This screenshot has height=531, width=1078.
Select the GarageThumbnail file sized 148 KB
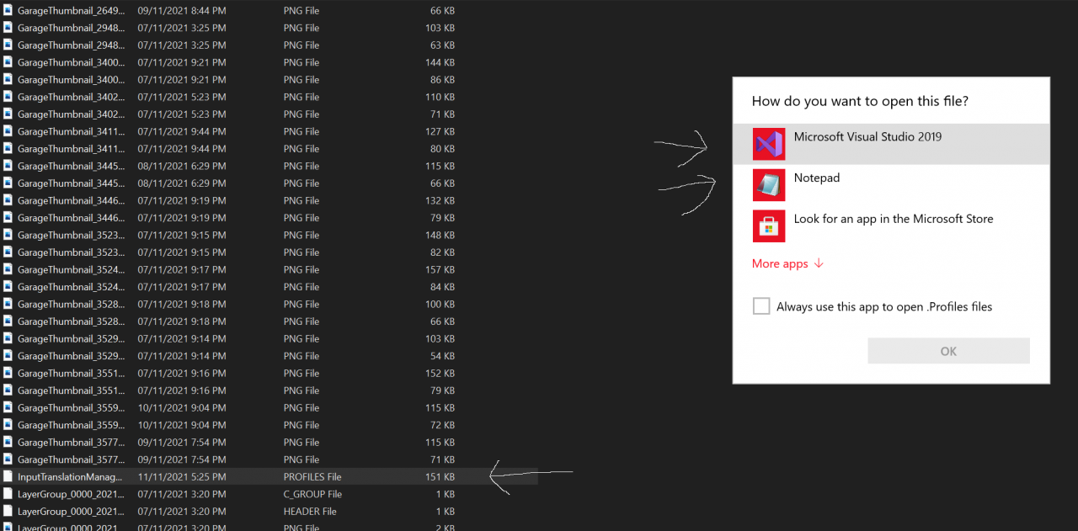(71, 235)
